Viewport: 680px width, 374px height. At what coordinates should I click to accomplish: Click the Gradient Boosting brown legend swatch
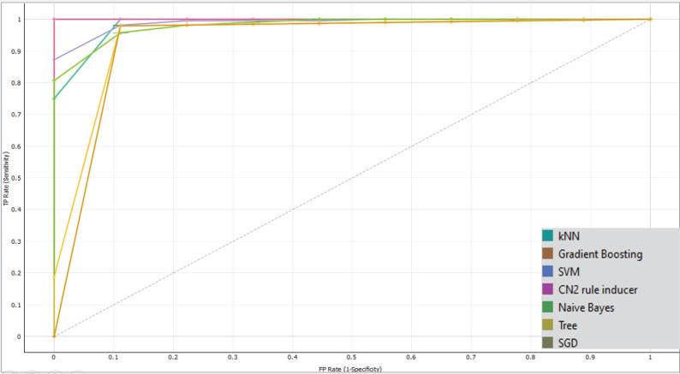tap(546, 253)
